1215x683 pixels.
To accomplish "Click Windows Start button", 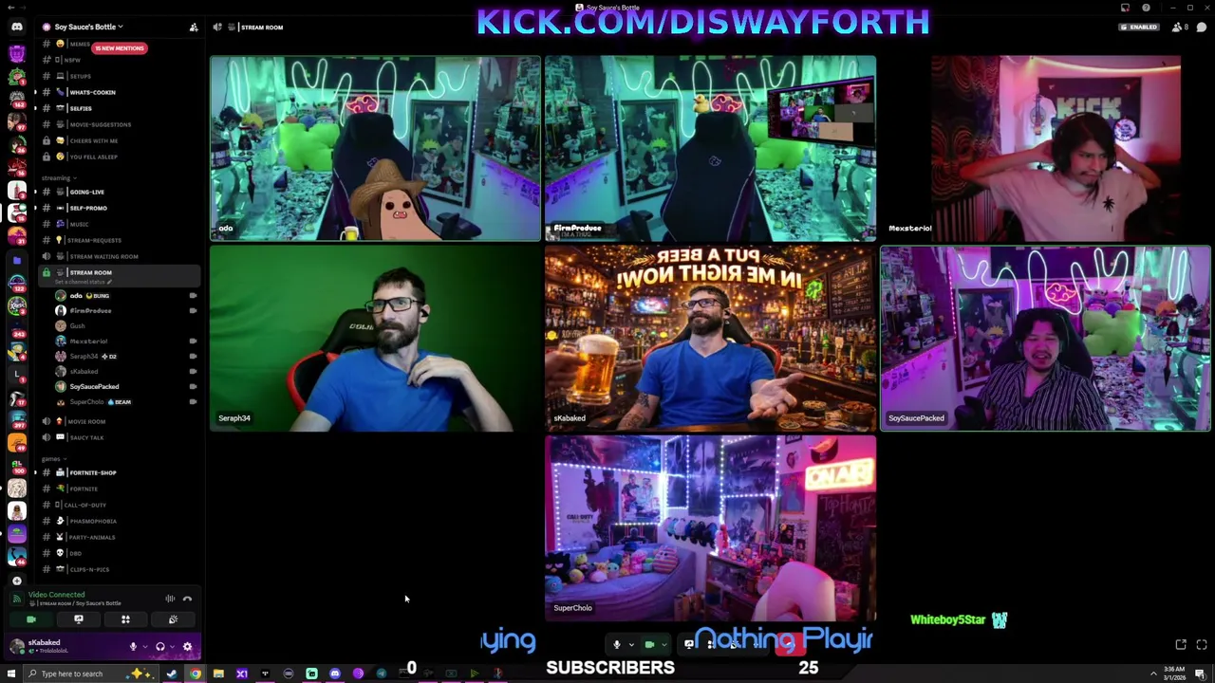I will coord(13,674).
